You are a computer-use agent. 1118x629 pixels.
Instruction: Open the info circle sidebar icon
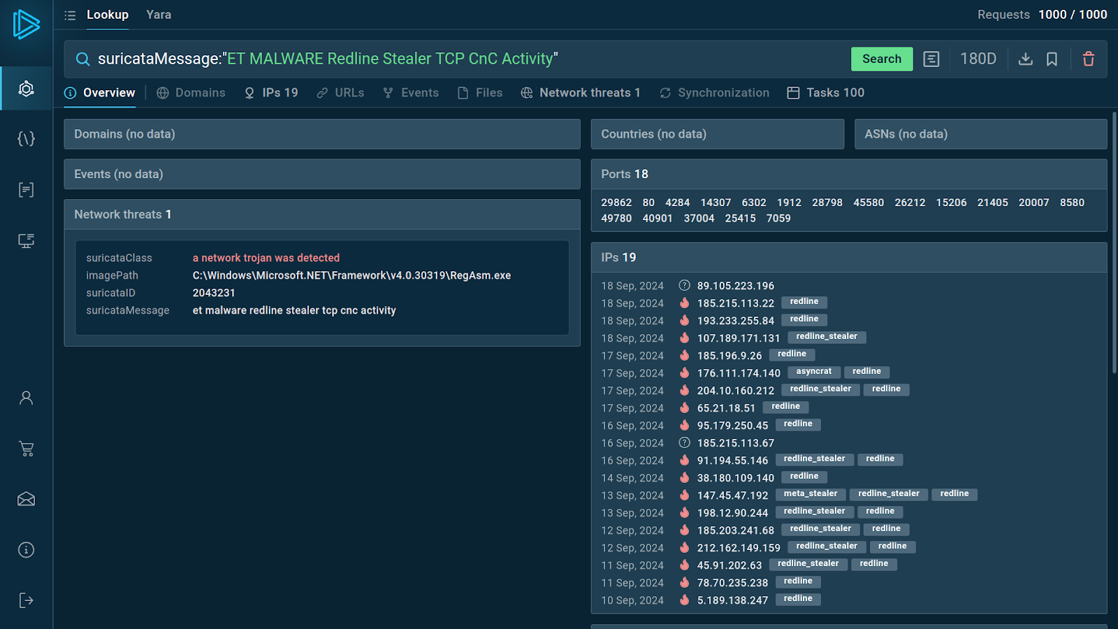point(26,550)
